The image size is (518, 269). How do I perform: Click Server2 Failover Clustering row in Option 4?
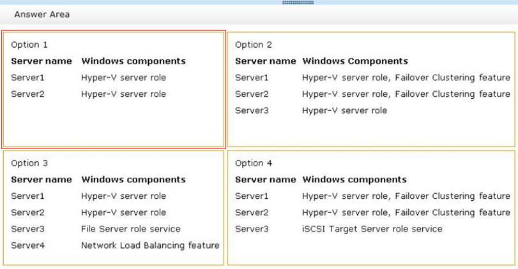[x=406, y=212]
